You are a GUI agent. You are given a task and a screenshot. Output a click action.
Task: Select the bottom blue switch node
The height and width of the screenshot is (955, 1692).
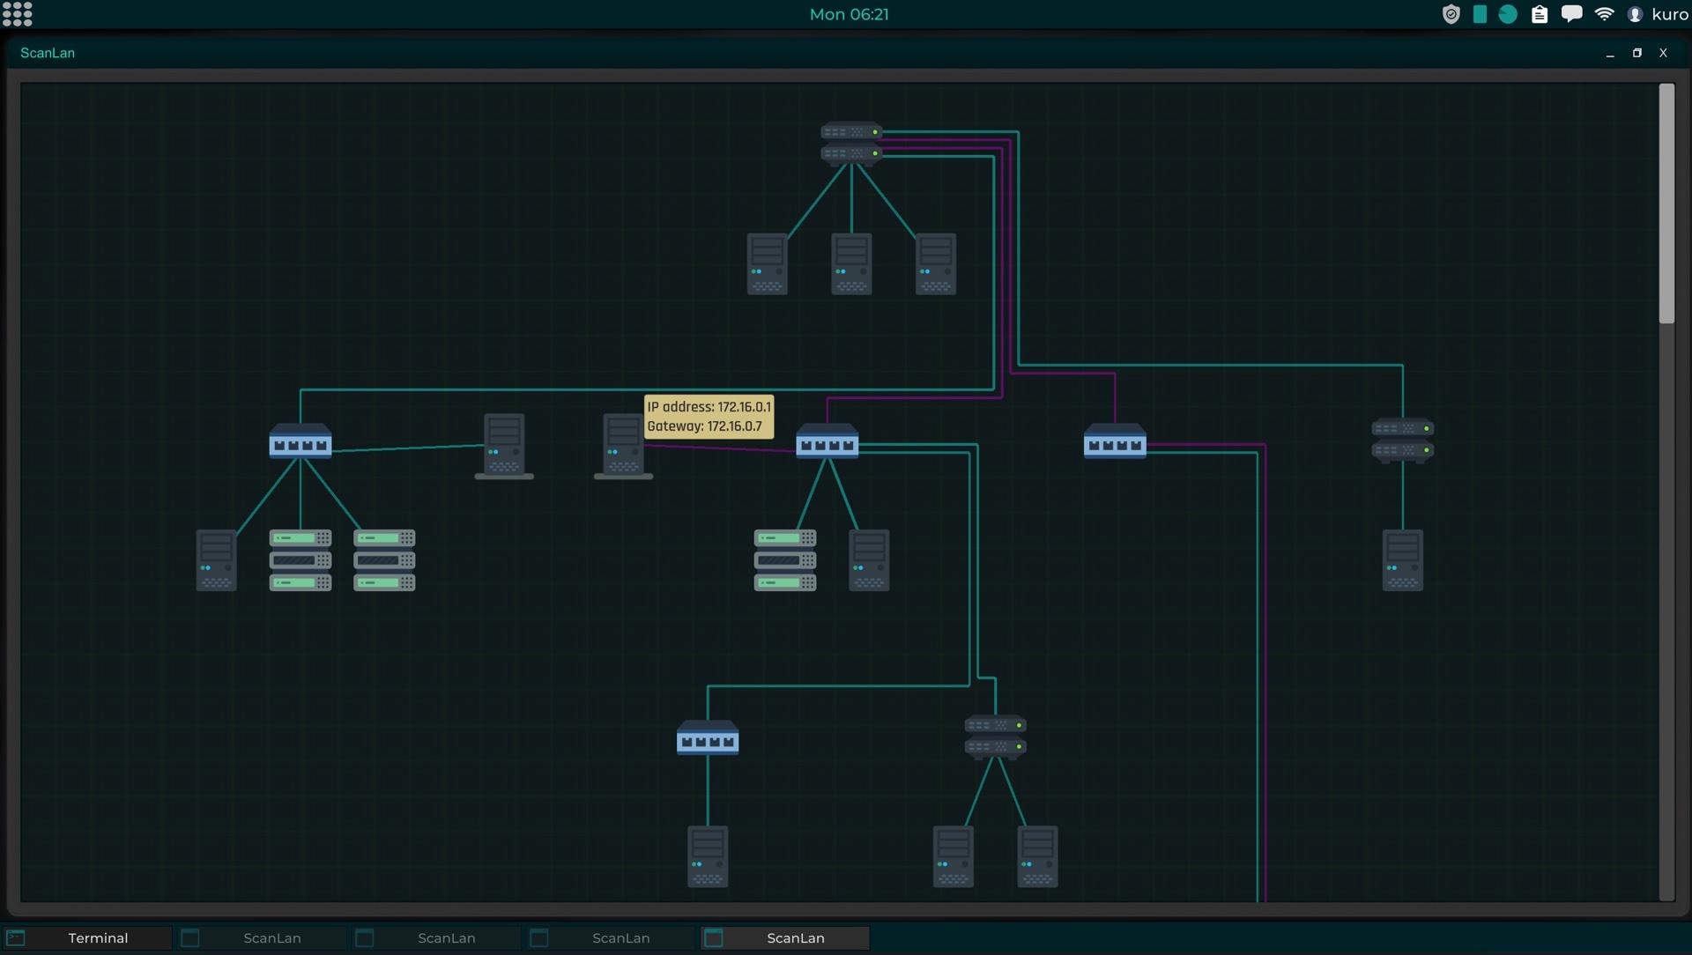pyautogui.click(x=708, y=738)
